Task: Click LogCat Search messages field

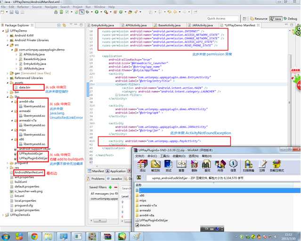Action: pyautogui.click(x=126, y=188)
